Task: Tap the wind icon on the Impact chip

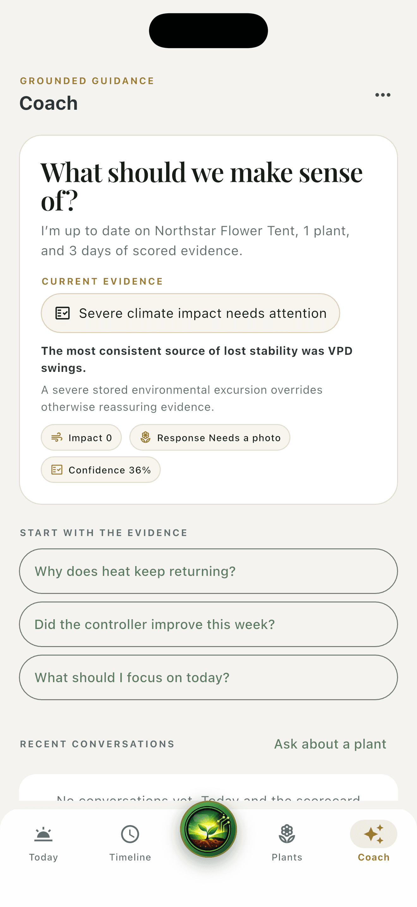Action: [57, 438]
